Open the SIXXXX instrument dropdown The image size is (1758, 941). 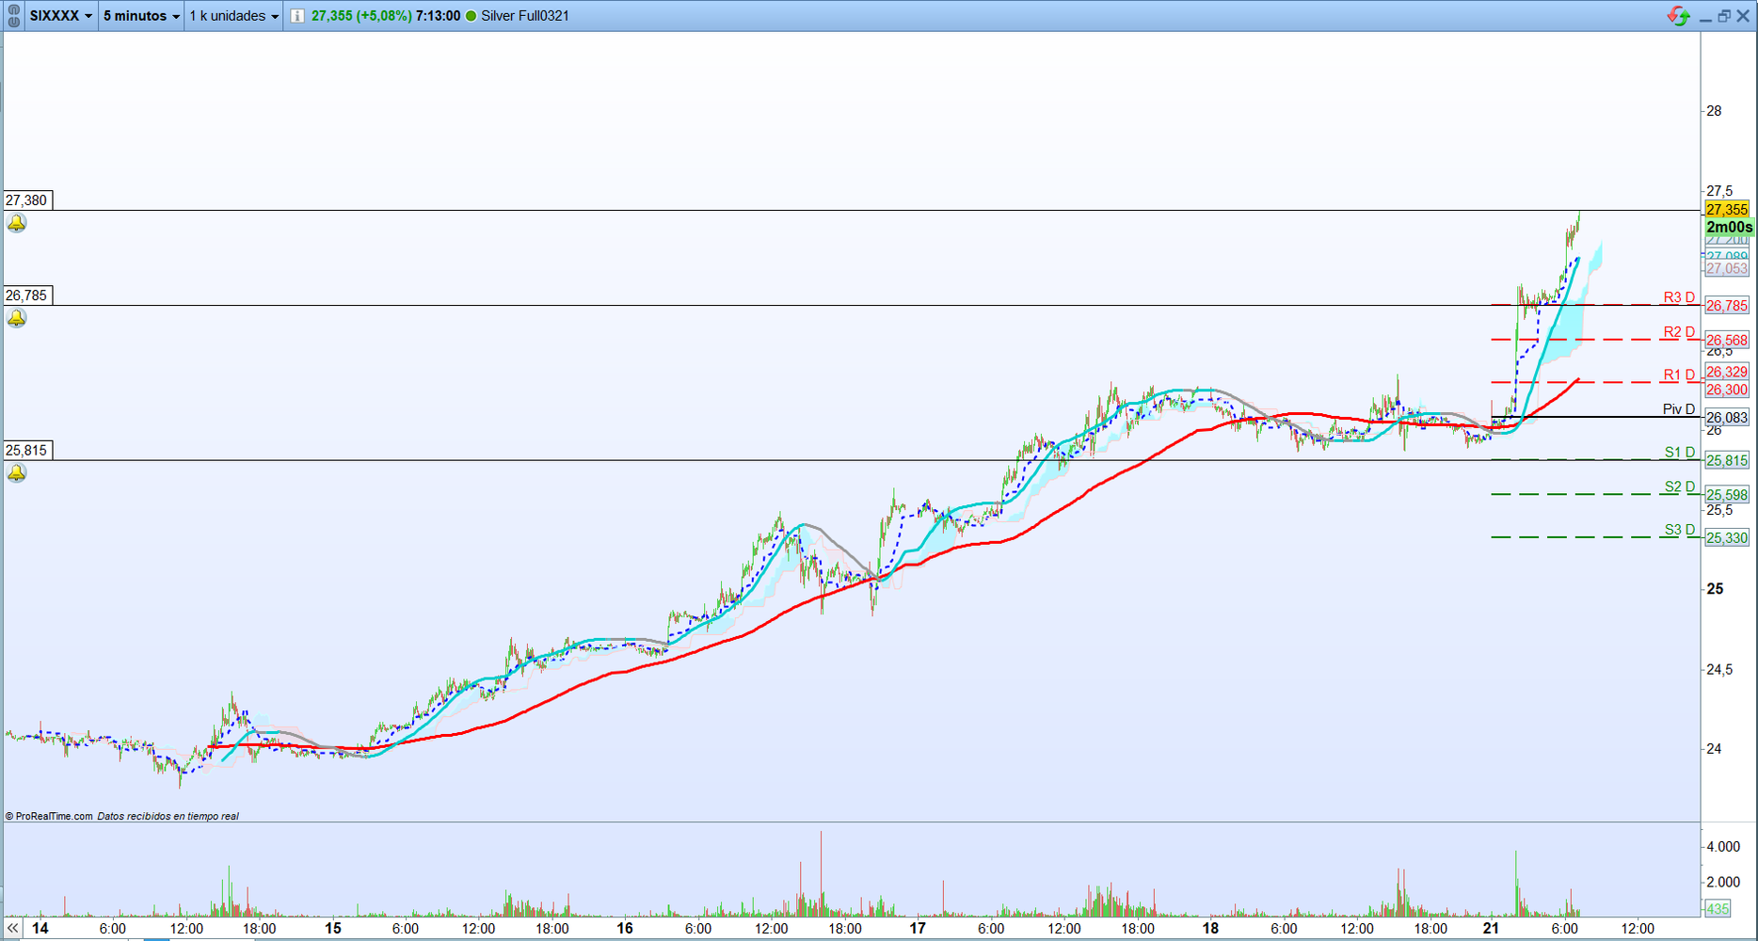[61, 16]
